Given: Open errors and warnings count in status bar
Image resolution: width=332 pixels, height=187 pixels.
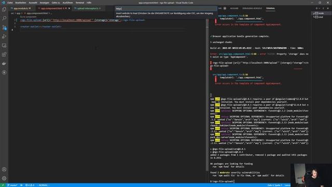Looking at the screenshot, I should [30, 185].
